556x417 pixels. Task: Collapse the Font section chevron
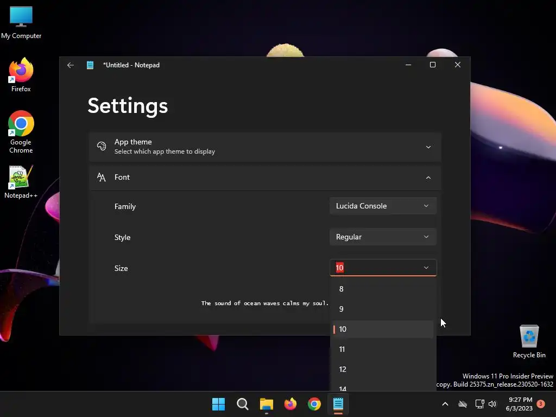pos(428,178)
